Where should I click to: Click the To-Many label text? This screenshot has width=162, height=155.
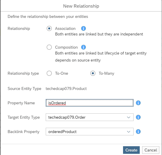[x=106, y=73]
